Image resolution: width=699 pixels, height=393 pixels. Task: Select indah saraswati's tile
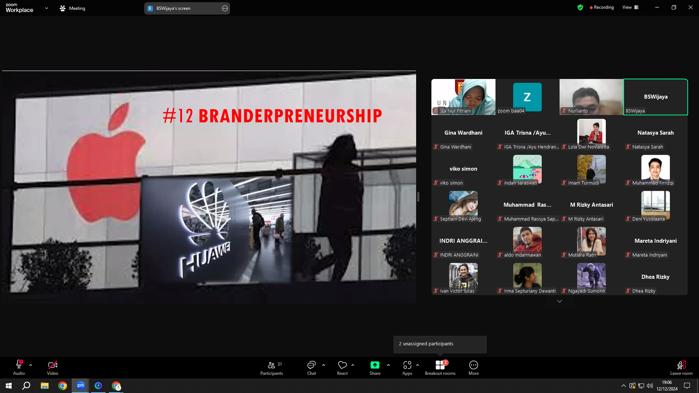click(528, 169)
